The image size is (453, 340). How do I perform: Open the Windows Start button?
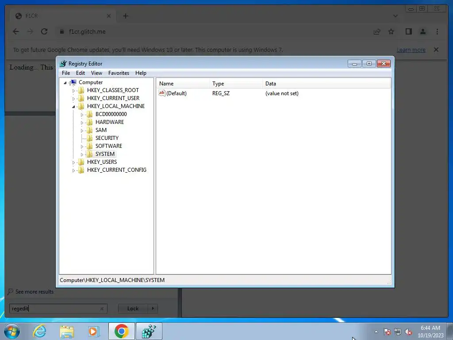(12, 331)
